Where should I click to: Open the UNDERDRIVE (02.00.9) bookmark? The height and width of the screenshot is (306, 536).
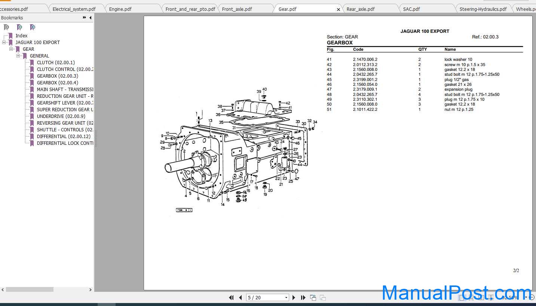pyautogui.click(x=61, y=116)
